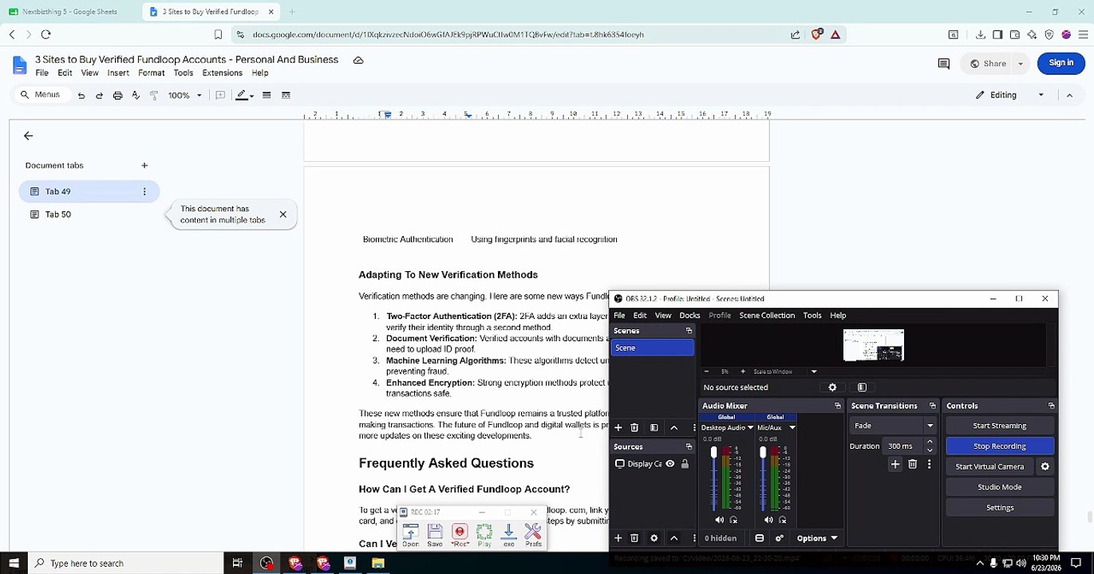The image size is (1094, 574).
Task: Toggle Display Capture source visibility
Action: pos(670,464)
